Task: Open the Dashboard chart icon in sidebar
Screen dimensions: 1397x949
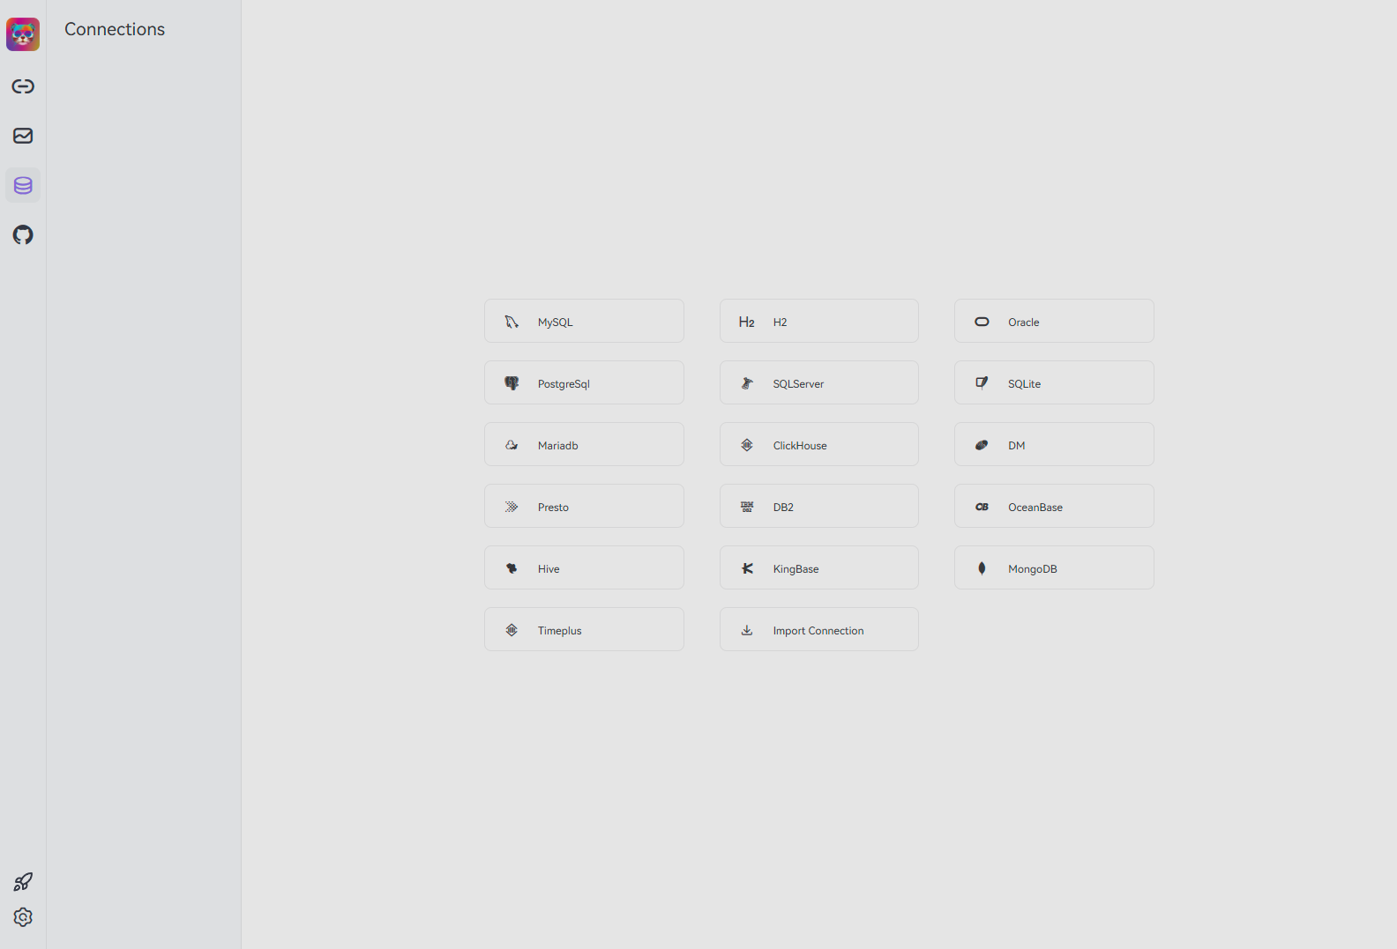Action: [23, 136]
